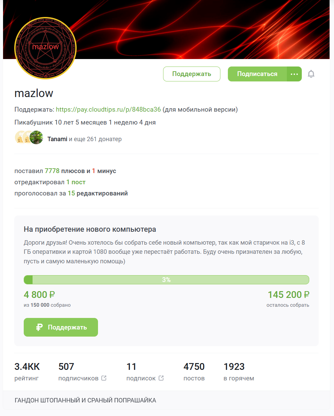Screen dimensions: 334x416
Task: Open external link icon next to подписок
Action: pos(161,378)
